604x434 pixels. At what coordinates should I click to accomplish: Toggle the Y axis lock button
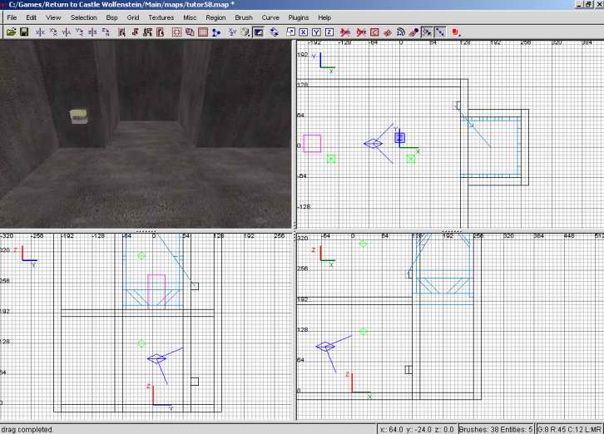[317, 32]
